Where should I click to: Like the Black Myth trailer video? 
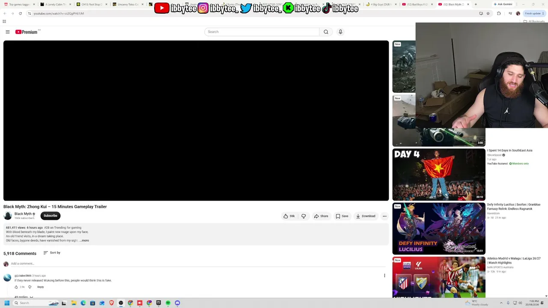(289, 216)
